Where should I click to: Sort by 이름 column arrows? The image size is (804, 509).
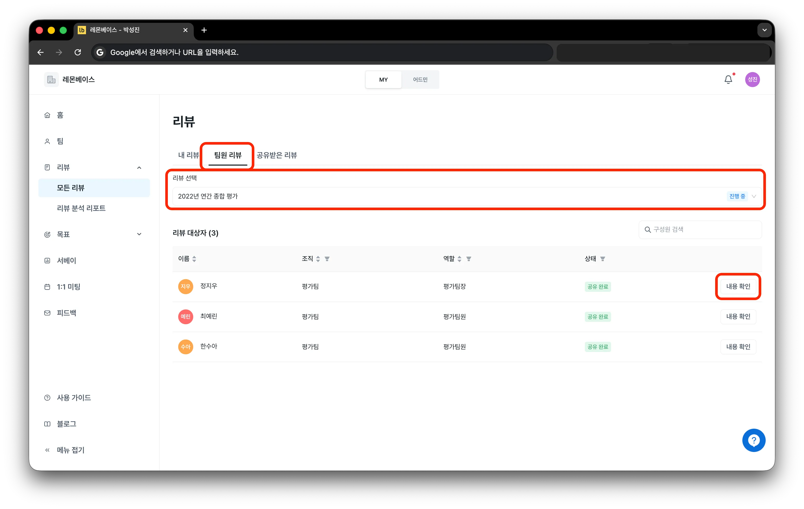194,259
